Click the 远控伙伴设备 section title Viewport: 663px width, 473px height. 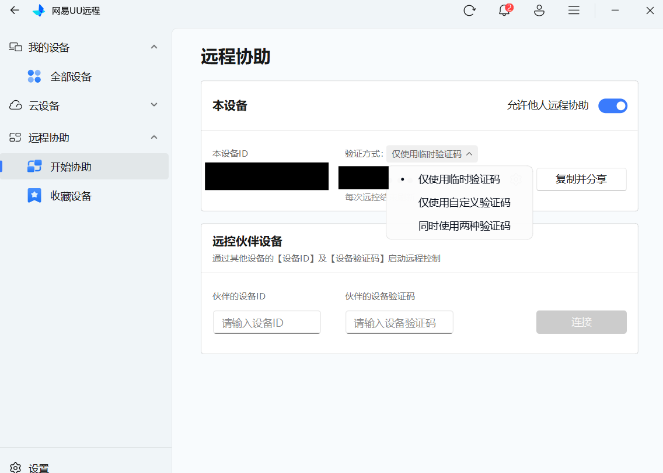click(247, 241)
